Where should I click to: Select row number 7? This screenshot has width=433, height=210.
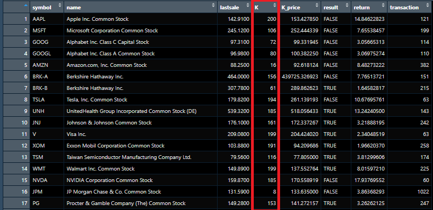tap(16, 88)
